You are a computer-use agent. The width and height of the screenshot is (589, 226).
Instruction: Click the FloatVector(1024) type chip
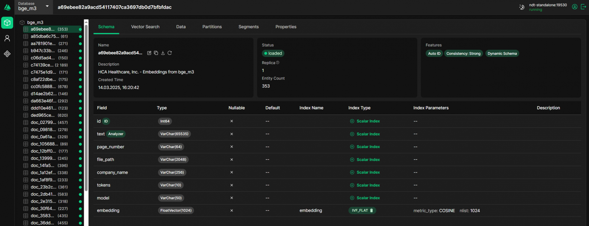176,211
